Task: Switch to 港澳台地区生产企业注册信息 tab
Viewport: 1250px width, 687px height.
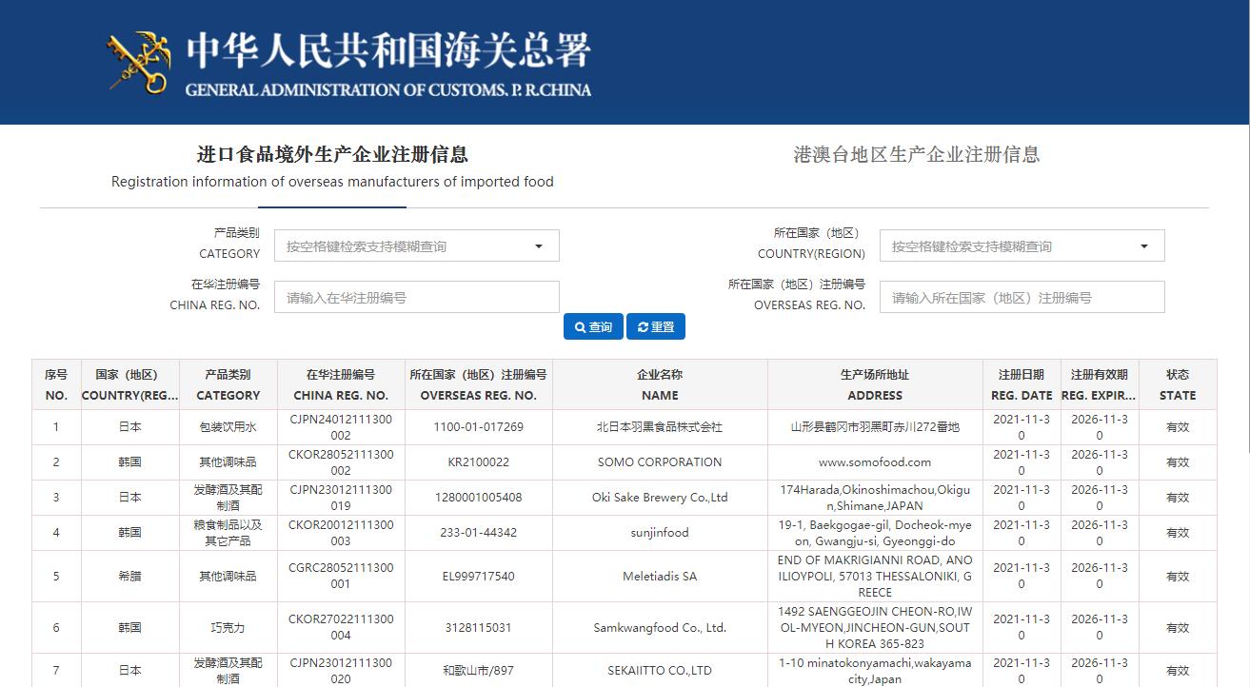Action: click(x=916, y=155)
